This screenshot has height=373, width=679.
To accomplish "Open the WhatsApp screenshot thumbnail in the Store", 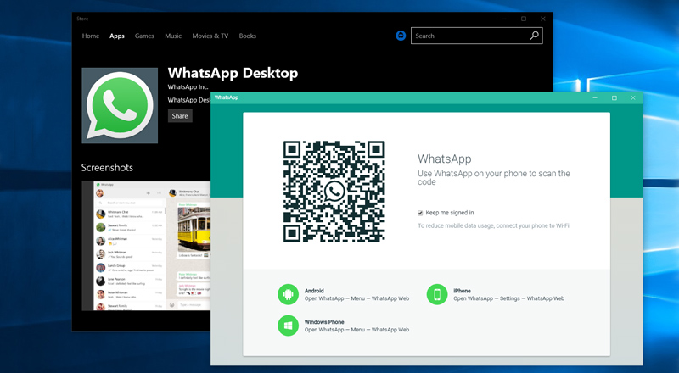I will pos(146,246).
